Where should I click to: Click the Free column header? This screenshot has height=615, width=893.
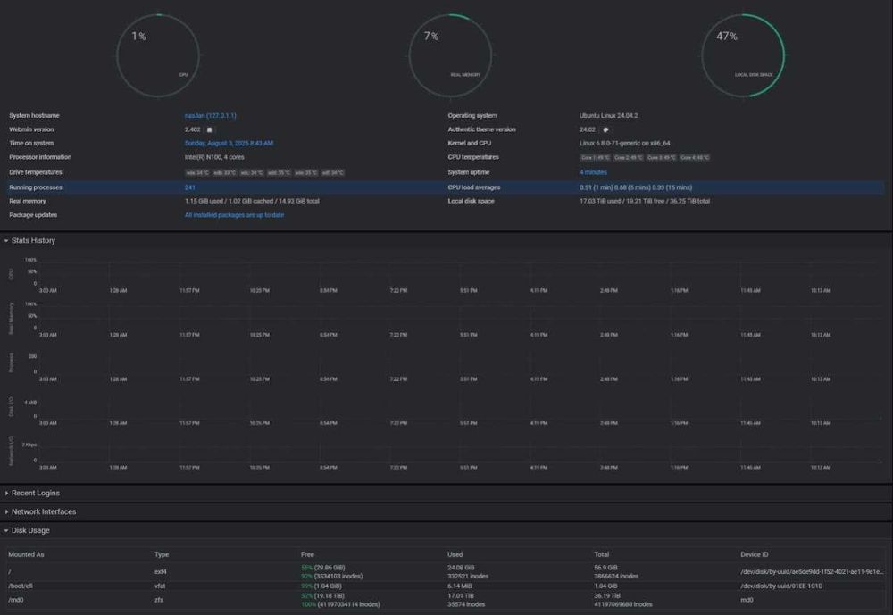click(307, 554)
